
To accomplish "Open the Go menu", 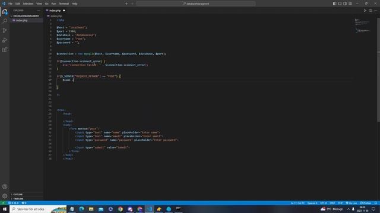I will tap(46, 4).
